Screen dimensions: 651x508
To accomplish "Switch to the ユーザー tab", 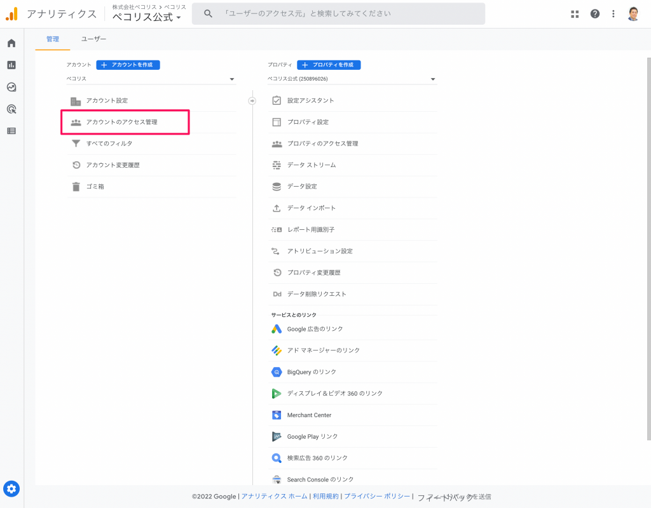I will (x=93, y=39).
